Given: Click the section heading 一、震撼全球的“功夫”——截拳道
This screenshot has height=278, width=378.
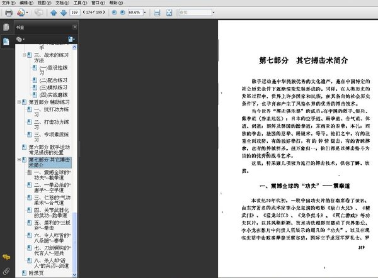Looking at the screenshot, I should pyautogui.click(x=304, y=186).
